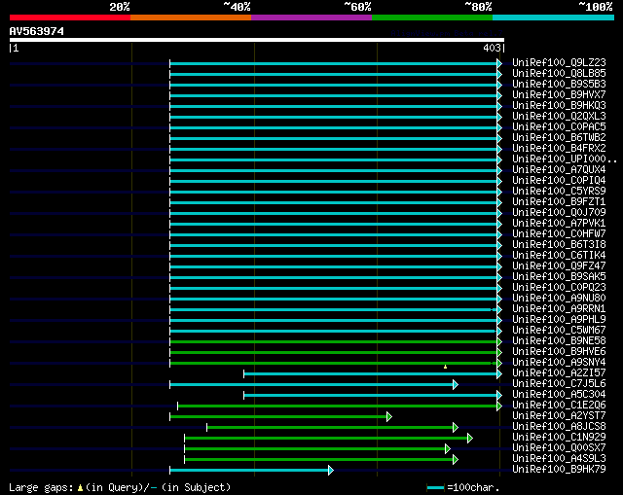623x495 pixels.
Task: Select the white query sequence bar
Action: pos(257,40)
